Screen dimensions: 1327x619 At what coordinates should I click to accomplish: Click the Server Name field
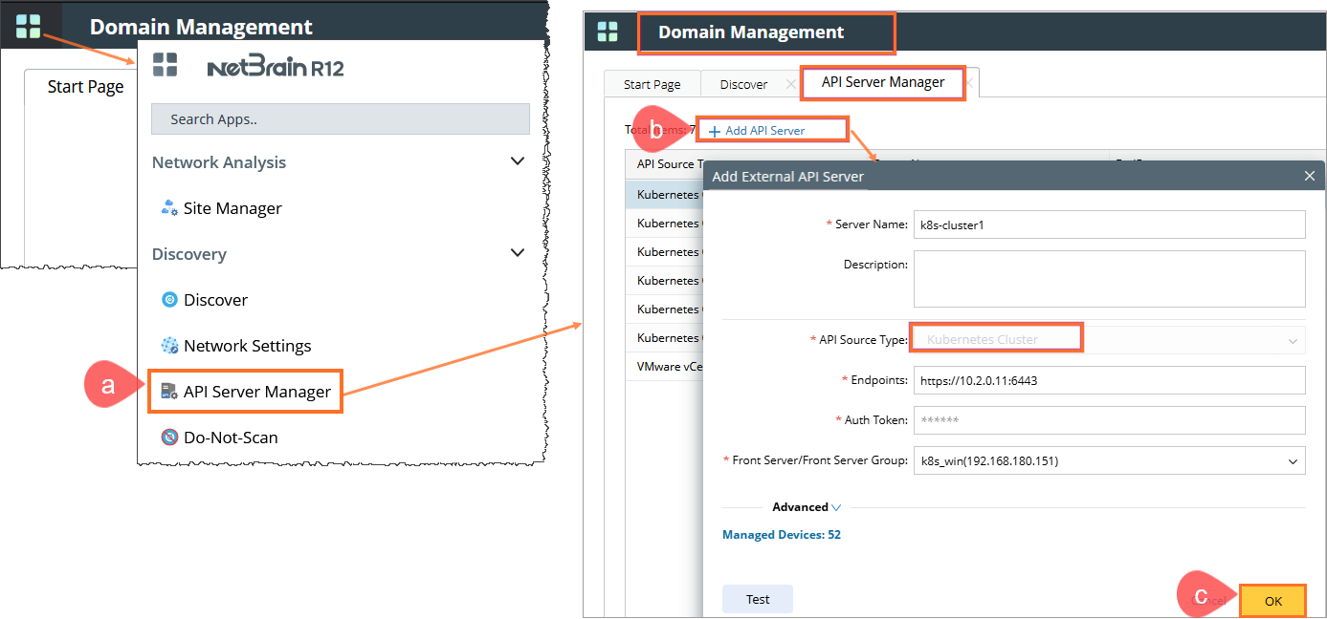coord(1109,224)
